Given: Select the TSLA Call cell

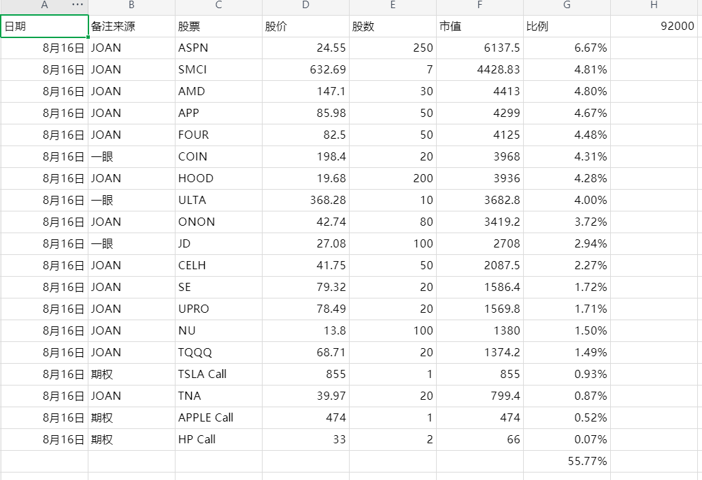Looking at the screenshot, I should coord(218,375).
